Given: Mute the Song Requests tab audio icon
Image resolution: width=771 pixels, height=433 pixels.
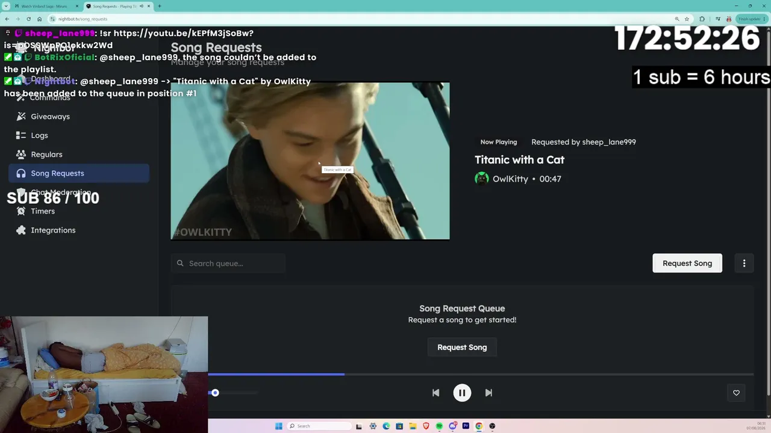Looking at the screenshot, I should click(x=141, y=6).
